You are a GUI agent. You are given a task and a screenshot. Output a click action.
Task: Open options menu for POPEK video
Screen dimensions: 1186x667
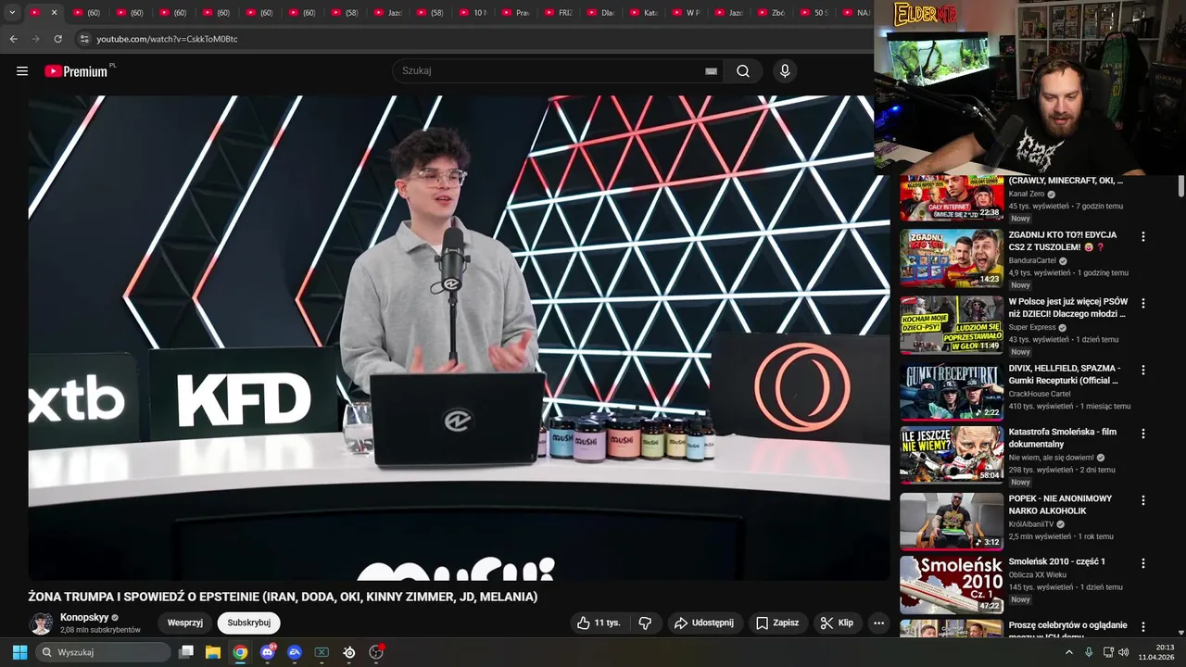click(1142, 500)
